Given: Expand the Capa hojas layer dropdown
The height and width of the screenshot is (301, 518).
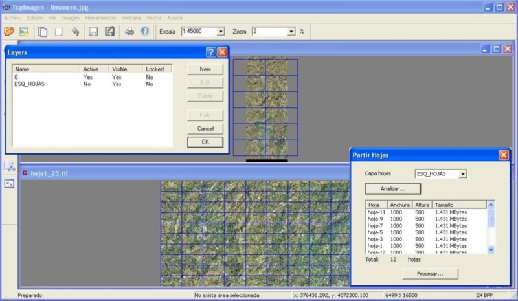Looking at the screenshot, I should point(462,174).
